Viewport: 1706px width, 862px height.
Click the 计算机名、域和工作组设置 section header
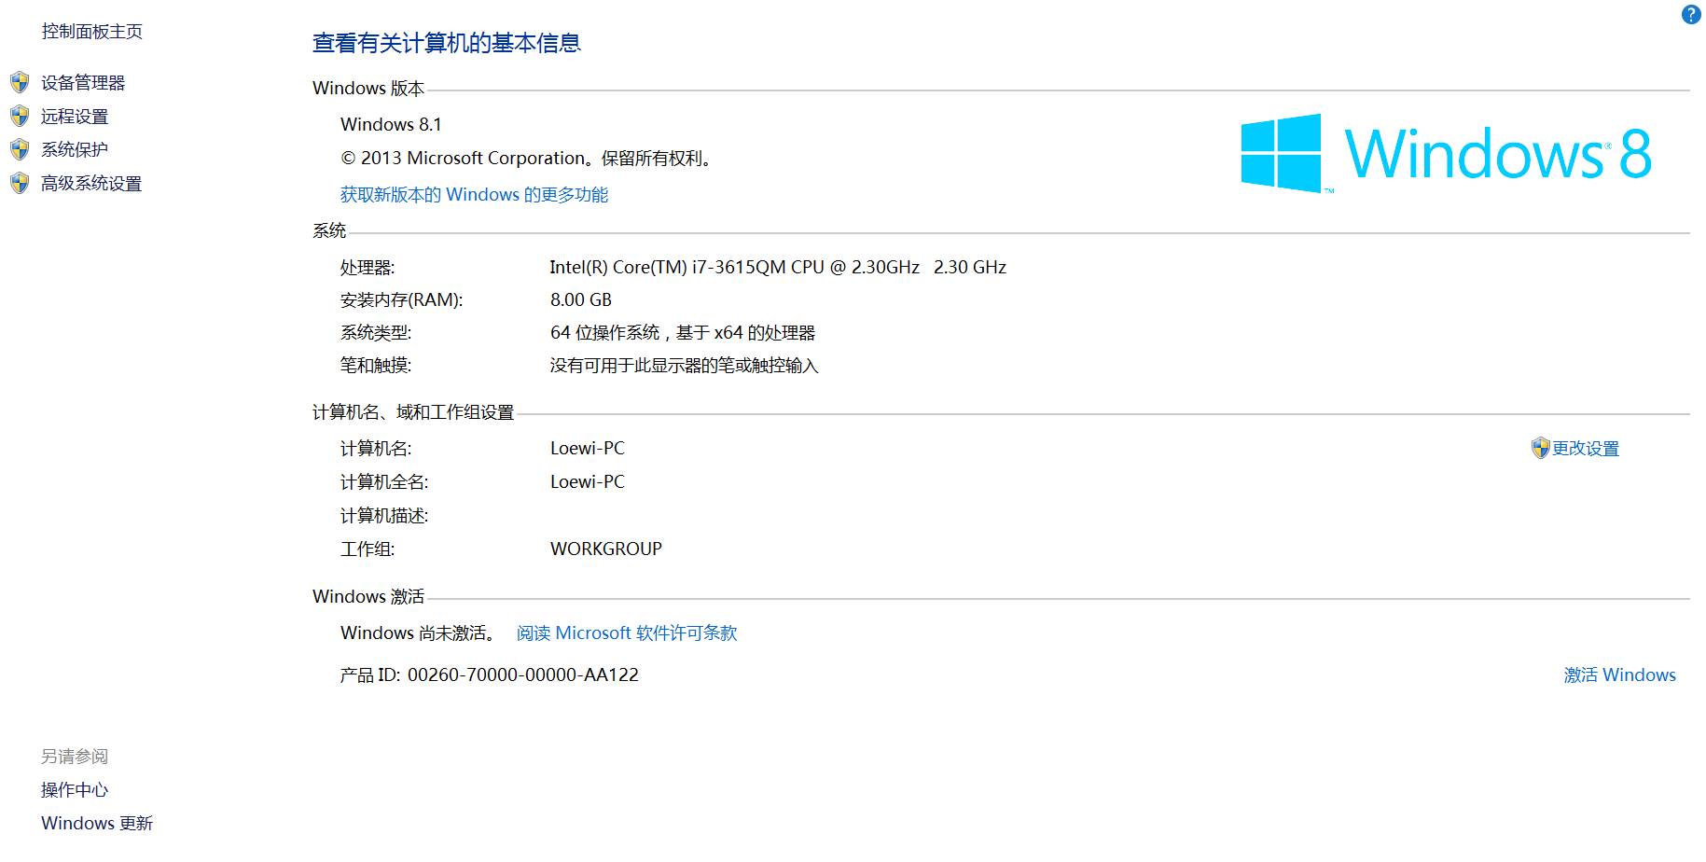click(x=413, y=412)
